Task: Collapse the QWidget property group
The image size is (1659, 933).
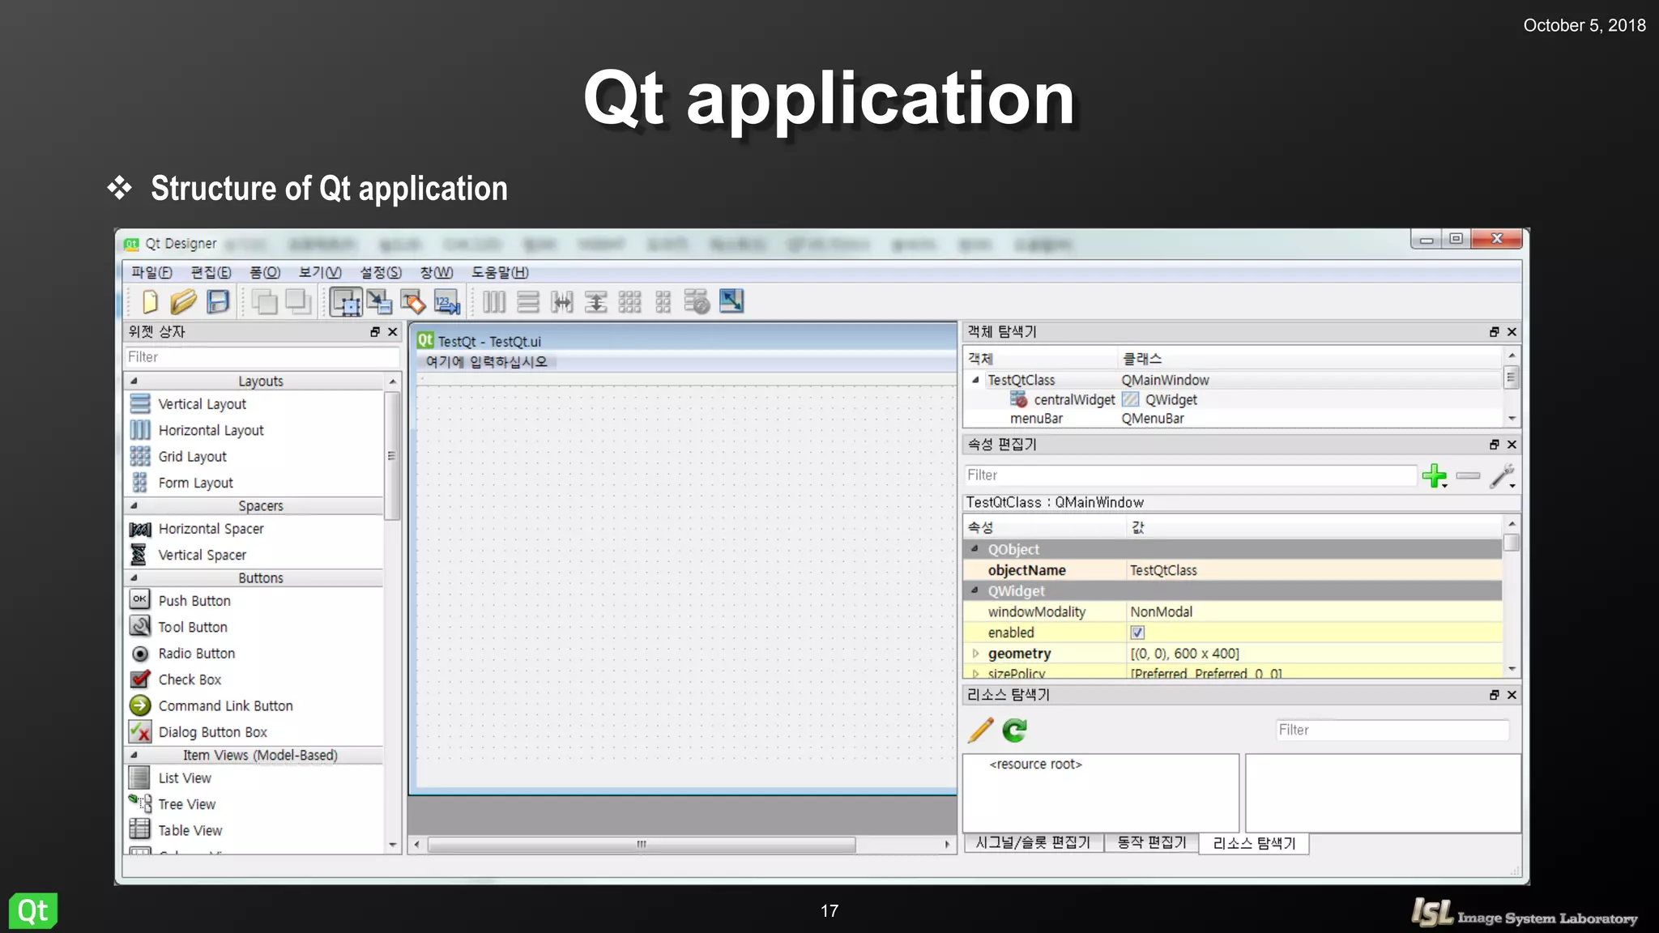Action: 975,591
